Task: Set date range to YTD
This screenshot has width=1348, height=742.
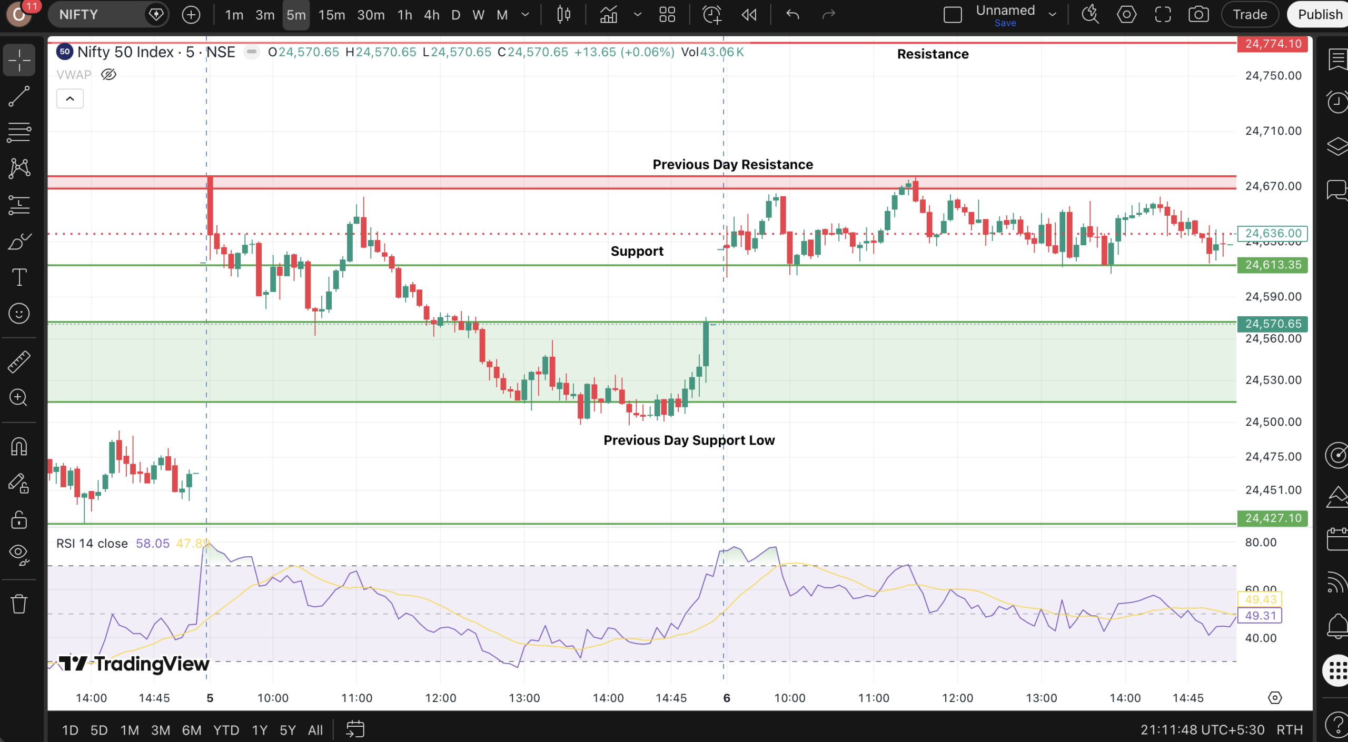Action: 226,730
